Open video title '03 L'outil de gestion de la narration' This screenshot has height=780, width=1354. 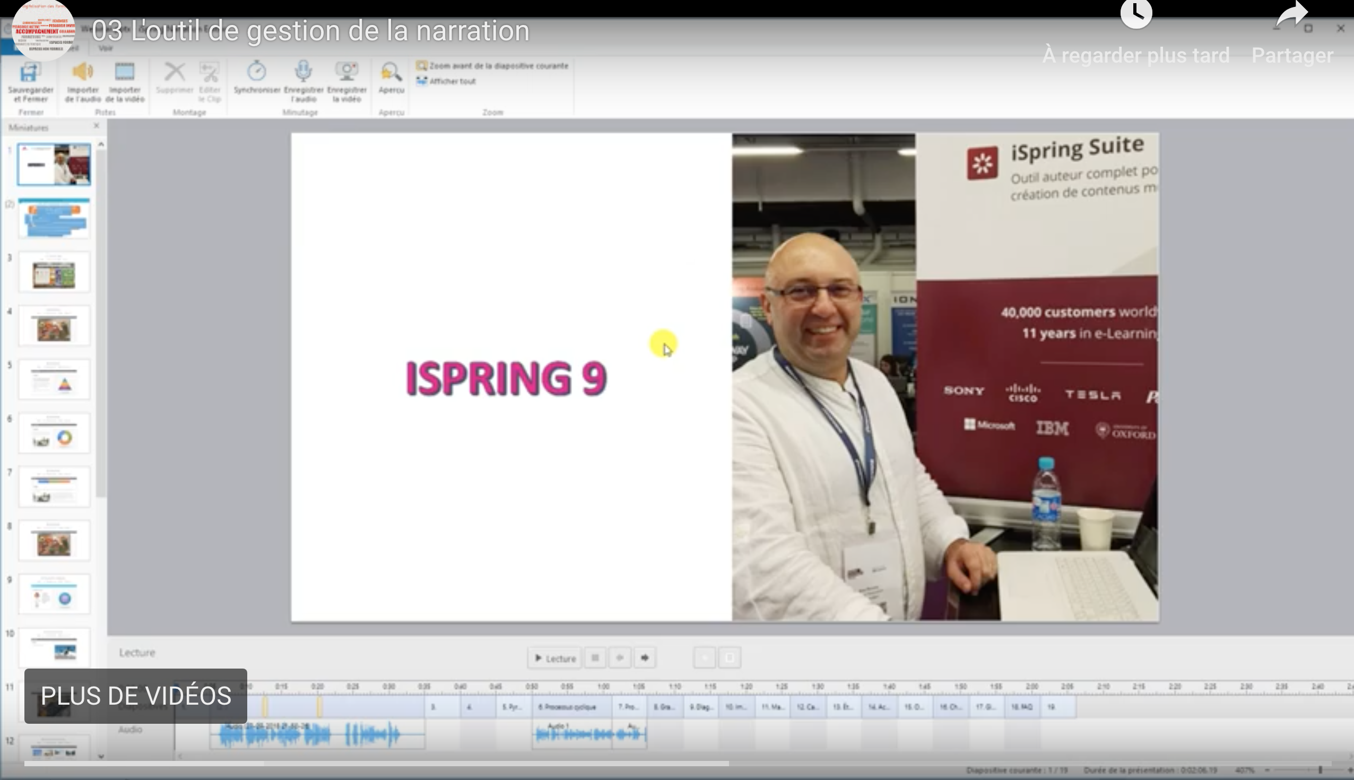pyautogui.click(x=311, y=31)
